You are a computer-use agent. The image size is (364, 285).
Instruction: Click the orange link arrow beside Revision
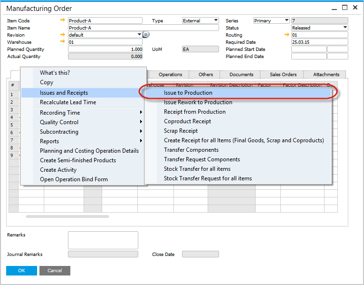[x=63, y=35]
